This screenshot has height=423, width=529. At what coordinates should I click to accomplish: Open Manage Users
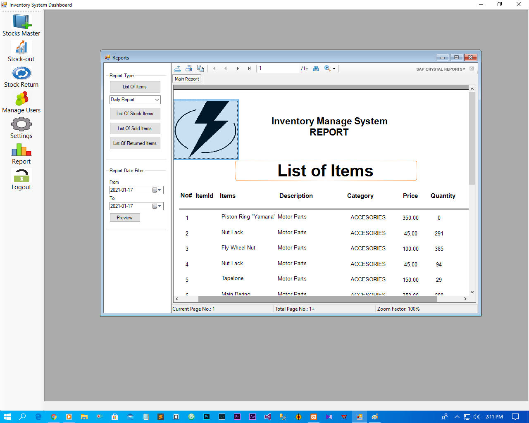click(x=21, y=102)
